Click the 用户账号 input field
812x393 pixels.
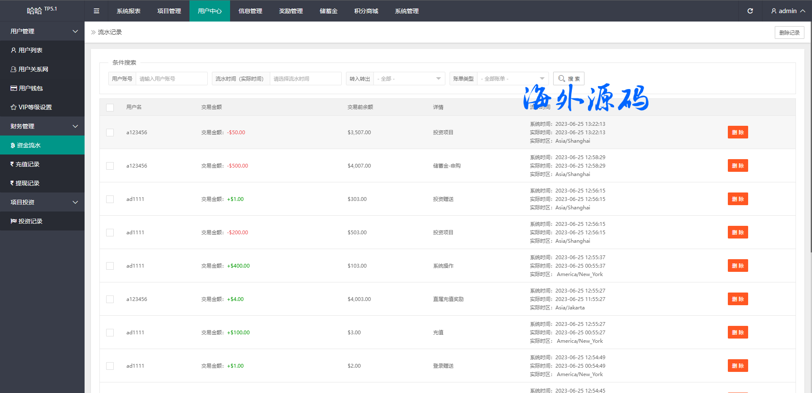tap(171, 79)
